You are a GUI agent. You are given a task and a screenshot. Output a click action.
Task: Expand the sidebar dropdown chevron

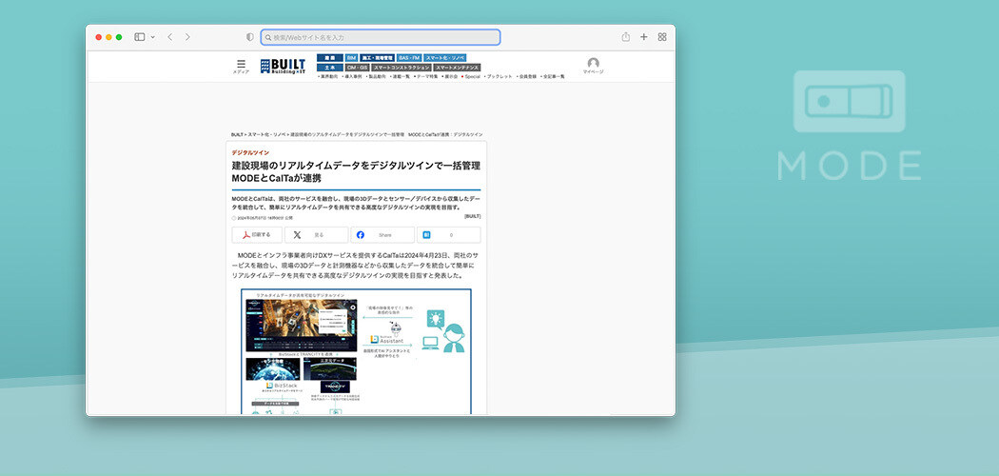click(152, 37)
